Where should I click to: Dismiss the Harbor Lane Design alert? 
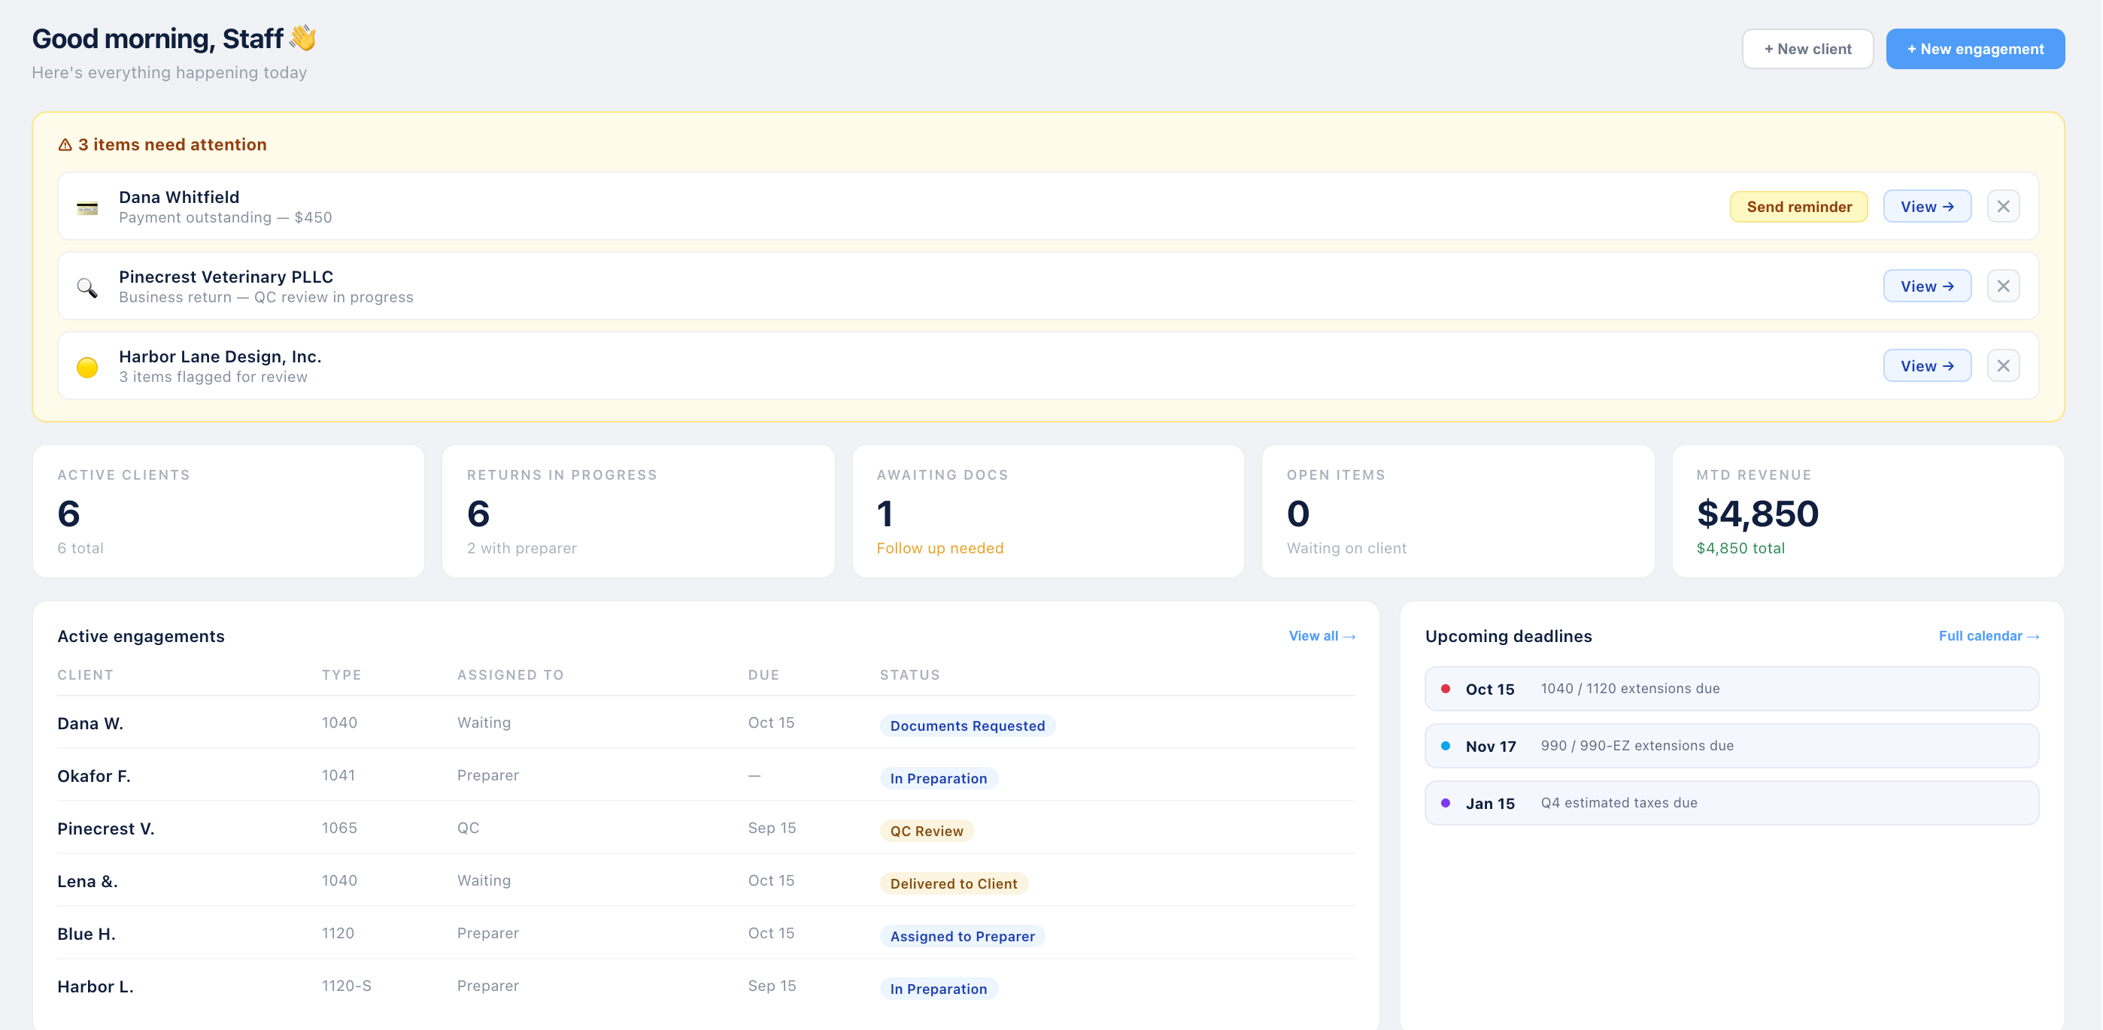click(2002, 365)
